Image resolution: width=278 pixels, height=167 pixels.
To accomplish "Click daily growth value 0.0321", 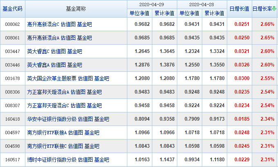I will tap(242, 51).
